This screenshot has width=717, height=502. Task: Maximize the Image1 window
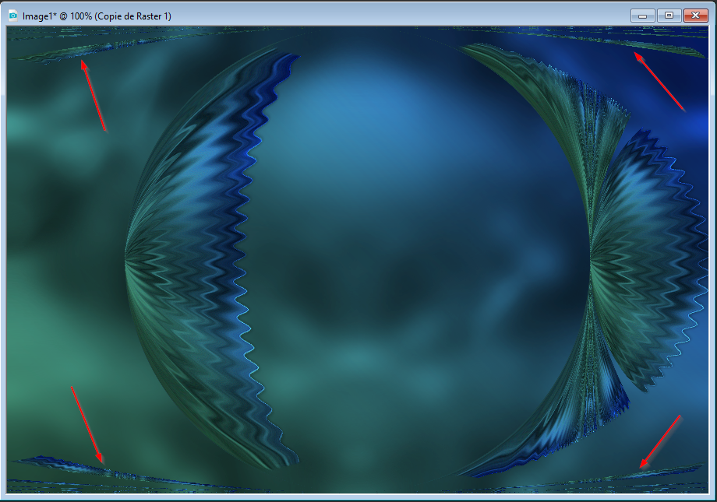[669, 16]
